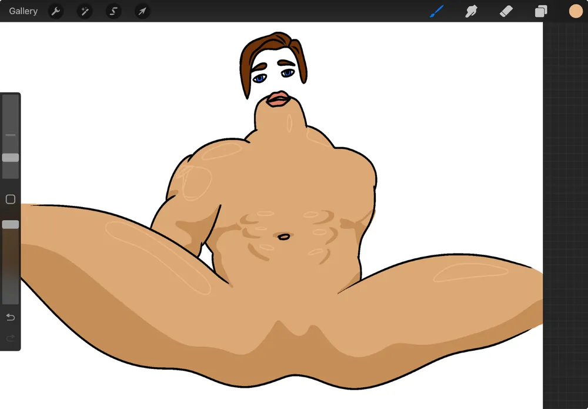588x409 pixels.
Task: Undo the last stroke with the undo arrow
Action: (10, 318)
